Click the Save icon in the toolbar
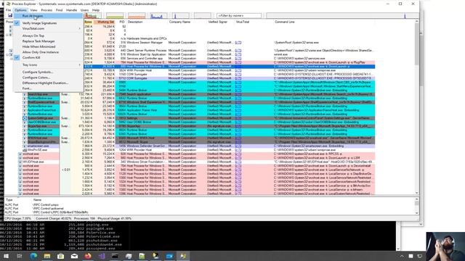 coord(10,15)
